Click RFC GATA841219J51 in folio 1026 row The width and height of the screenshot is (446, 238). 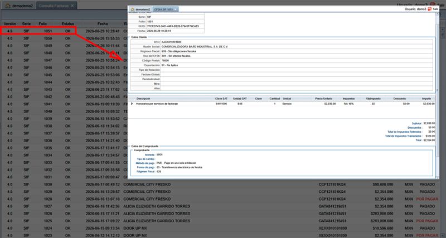332,213
